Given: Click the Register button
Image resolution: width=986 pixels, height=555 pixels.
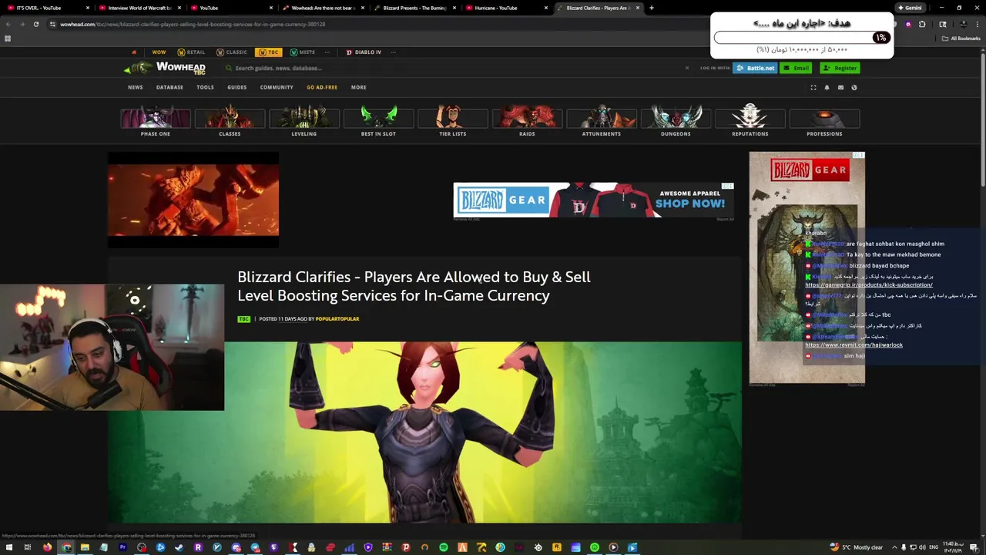Looking at the screenshot, I should click(x=840, y=68).
